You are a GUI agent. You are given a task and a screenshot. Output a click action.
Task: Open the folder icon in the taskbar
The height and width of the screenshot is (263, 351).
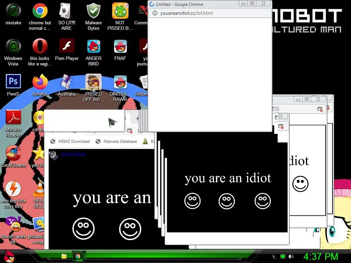pyautogui.click(x=64, y=256)
